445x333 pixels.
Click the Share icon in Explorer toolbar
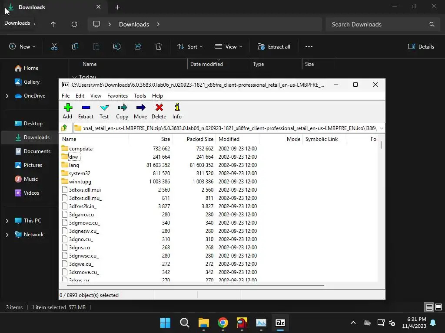138,47
